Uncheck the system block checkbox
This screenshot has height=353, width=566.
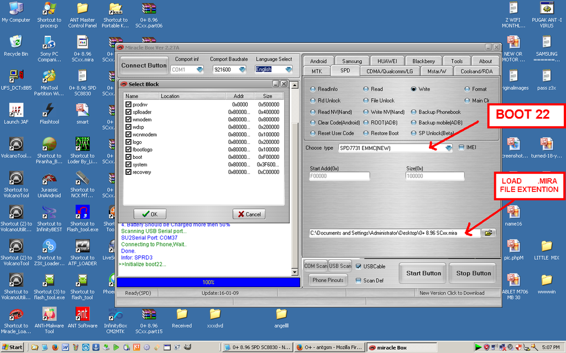(x=128, y=164)
